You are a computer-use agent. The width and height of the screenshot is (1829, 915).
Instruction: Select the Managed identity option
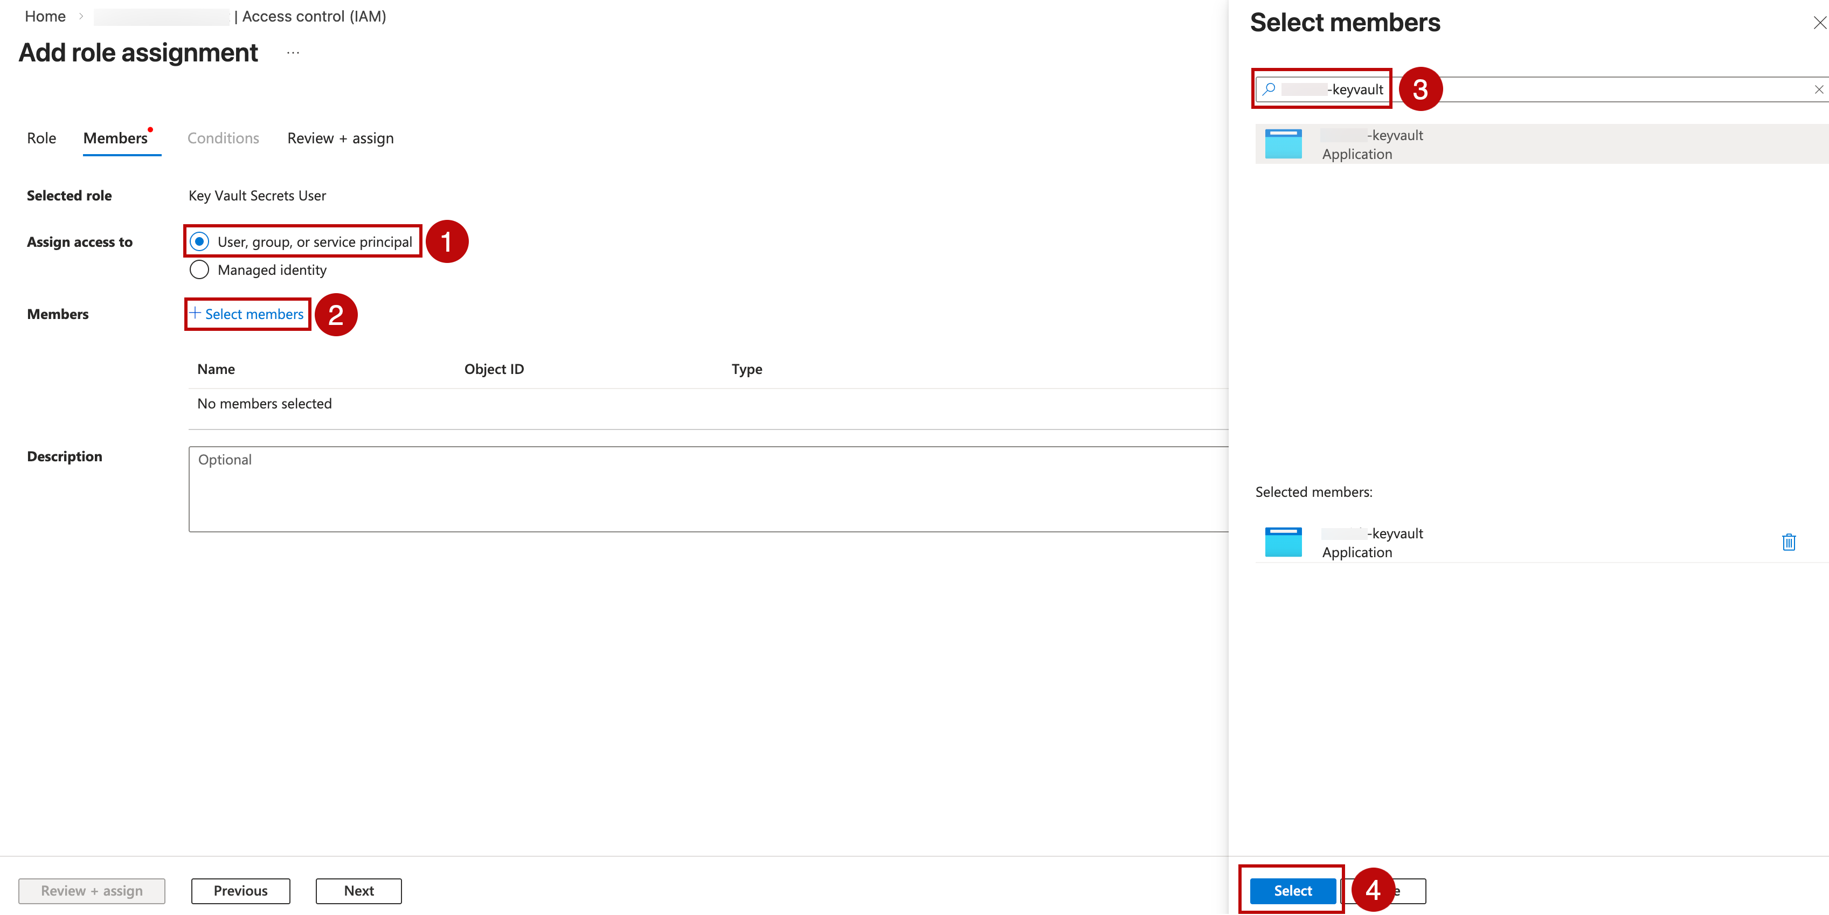199,270
